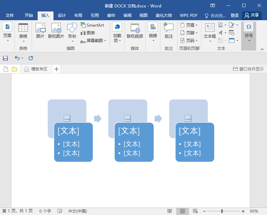Click the redo/repeat arrow icon
Screen dimensions: 267x215
[x=31, y=58]
